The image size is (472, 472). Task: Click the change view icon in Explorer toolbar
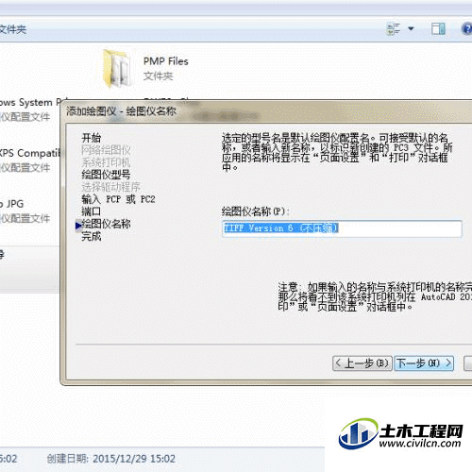[x=394, y=29]
